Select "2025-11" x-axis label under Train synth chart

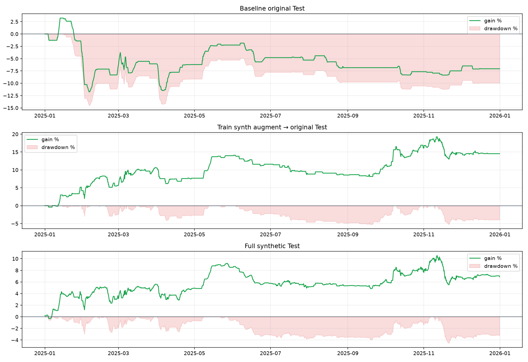[424, 235]
